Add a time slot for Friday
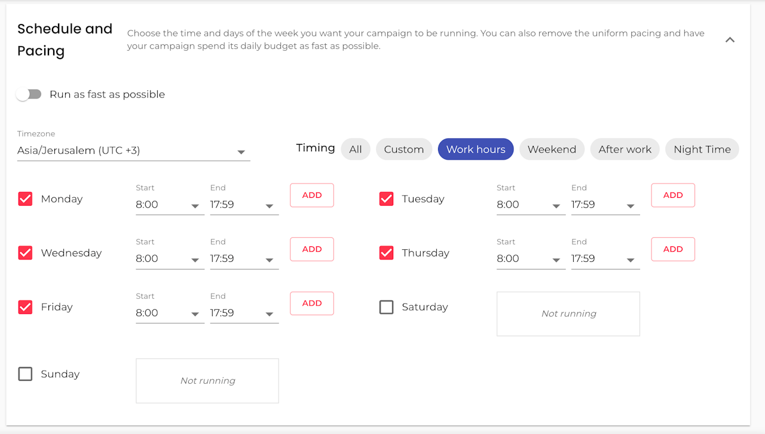The width and height of the screenshot is (765, 434). (312, 304)
